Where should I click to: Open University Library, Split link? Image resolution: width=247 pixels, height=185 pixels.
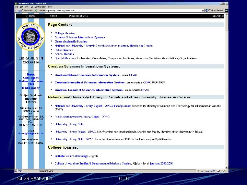(69, 139)
